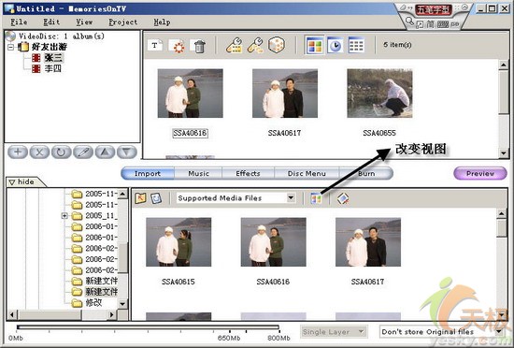Open Single Layer dropdown

click(x=334, y=332)
